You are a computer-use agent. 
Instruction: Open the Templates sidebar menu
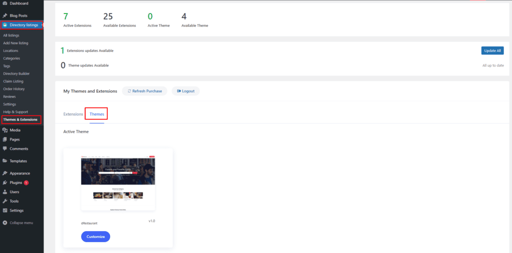point(18,161)
